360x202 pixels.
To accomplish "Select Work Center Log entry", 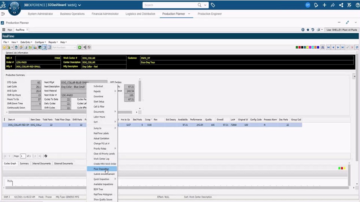I will 102,159.
